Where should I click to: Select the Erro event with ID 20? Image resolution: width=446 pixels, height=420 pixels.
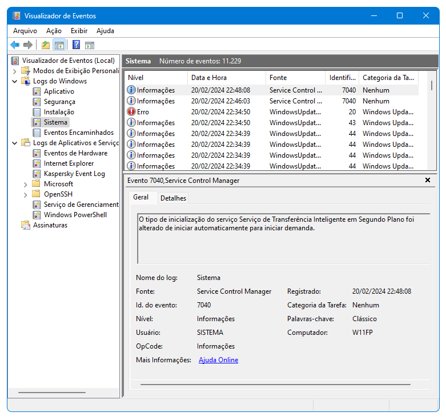[272, 112]
